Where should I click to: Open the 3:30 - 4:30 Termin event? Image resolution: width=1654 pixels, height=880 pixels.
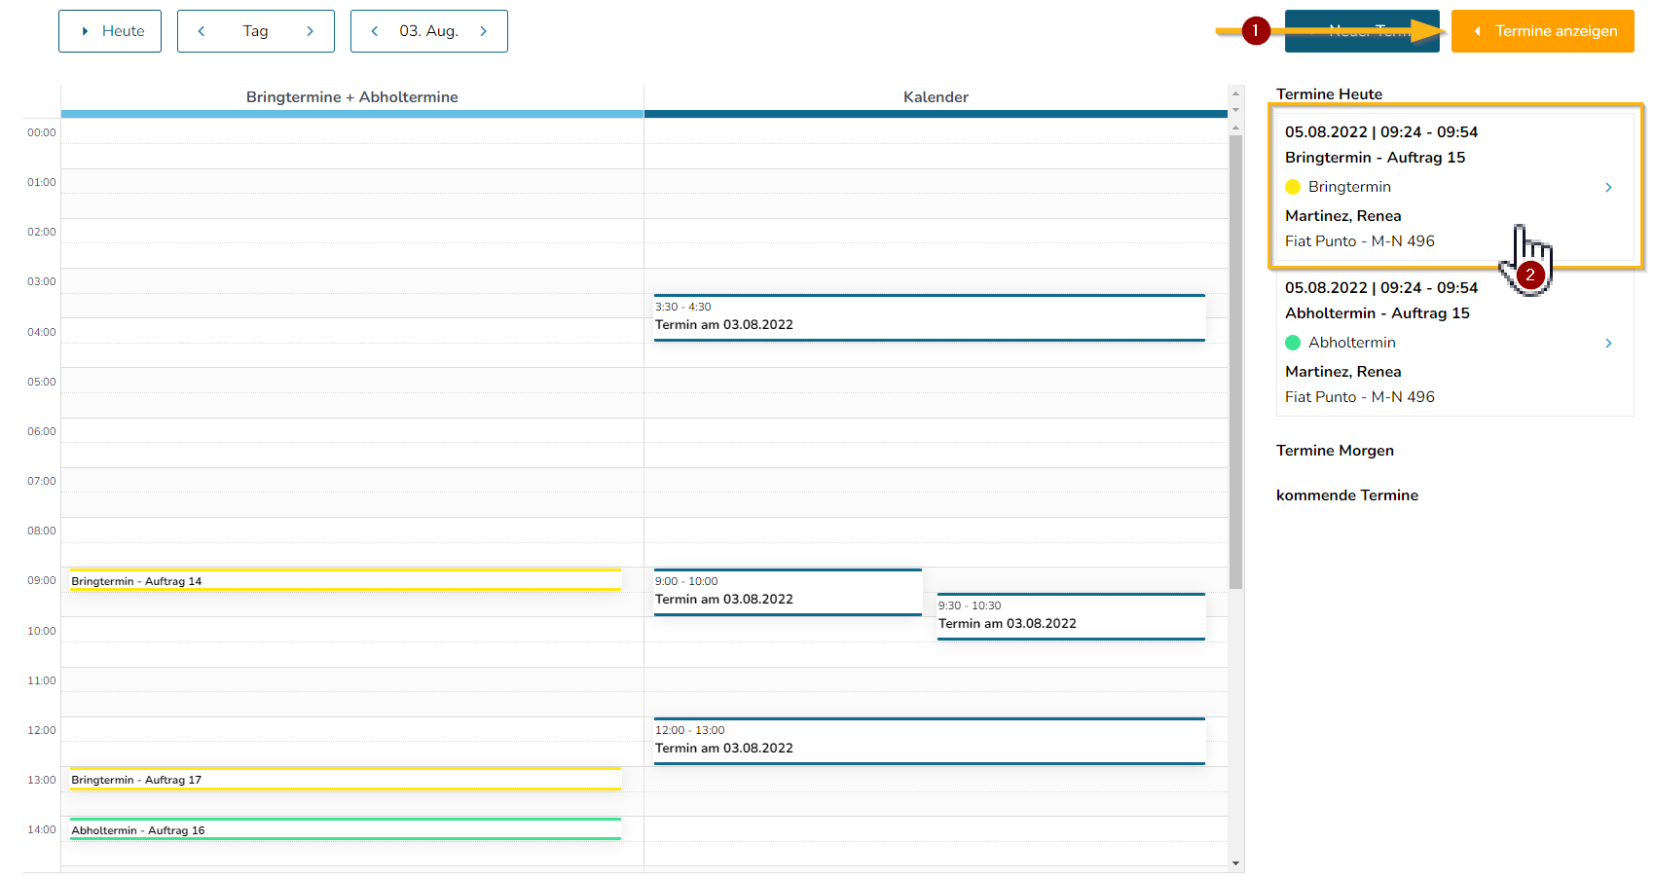930,317
